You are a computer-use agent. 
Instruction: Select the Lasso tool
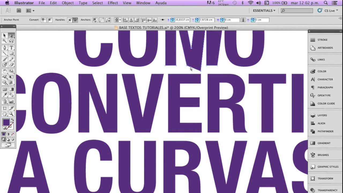pos(11,41)
